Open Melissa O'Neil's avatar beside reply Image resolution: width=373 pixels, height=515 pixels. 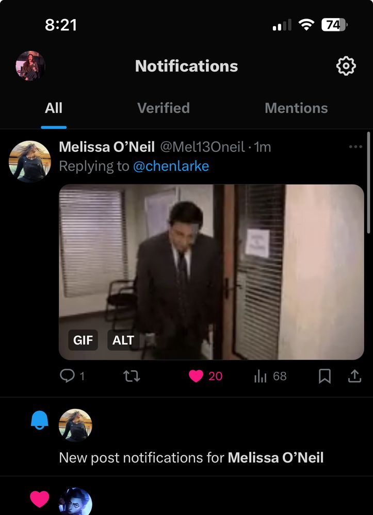(x=30, y=161)
